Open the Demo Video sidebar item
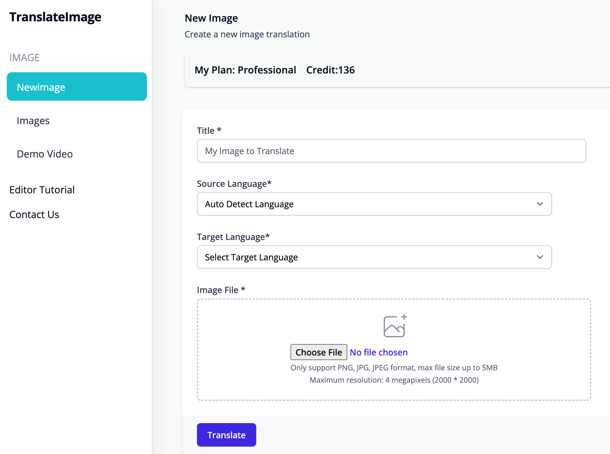Image resolution: width=610 pixels, height=454 pixels. pos(44,154)
